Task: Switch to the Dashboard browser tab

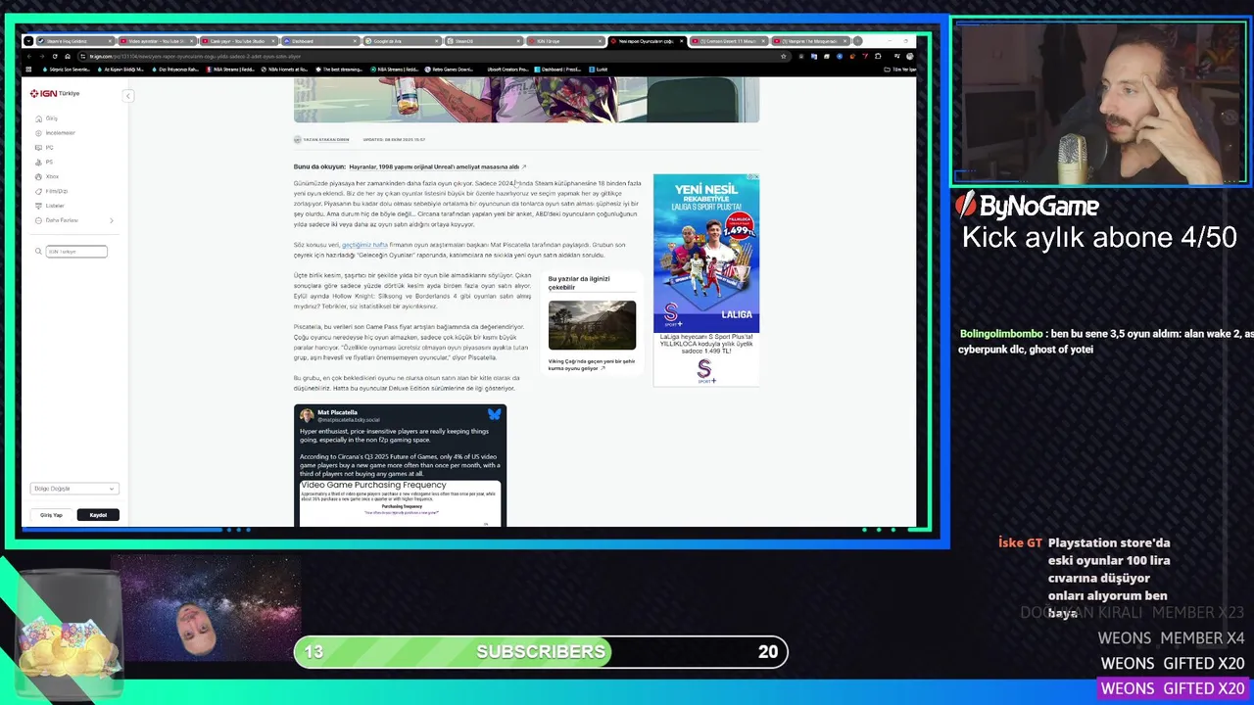Action: (x=319, y=41)
